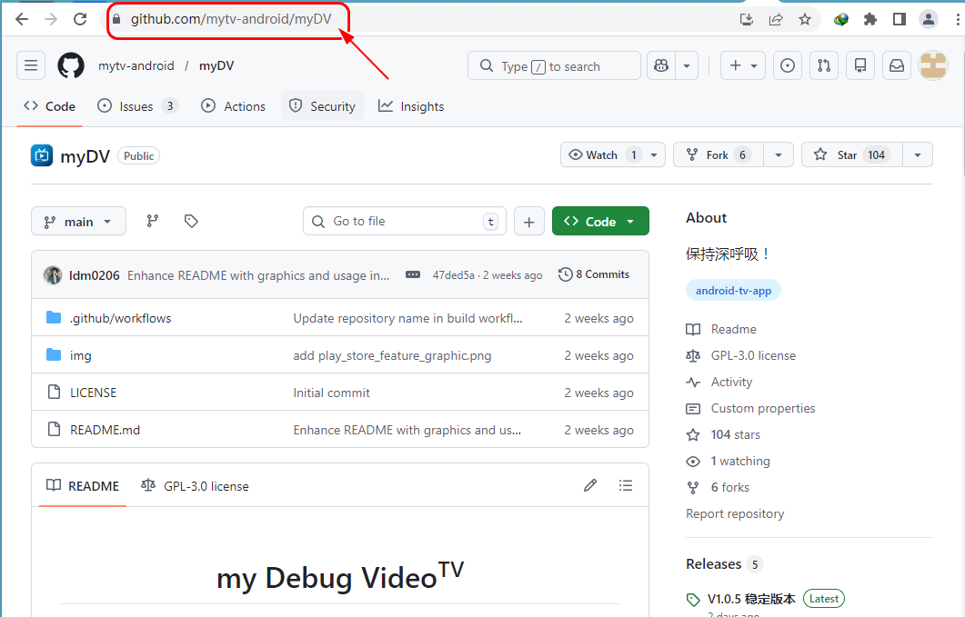Open the myDV breadcrumb link
Image resolution: width=965 pixels, height=617 pixels.
(x=216, y=65)
